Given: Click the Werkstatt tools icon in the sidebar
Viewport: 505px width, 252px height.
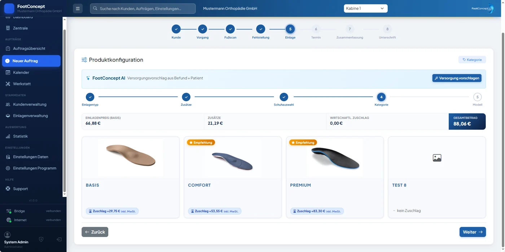Looking at the screenshot, I should (x=8, y=84).
